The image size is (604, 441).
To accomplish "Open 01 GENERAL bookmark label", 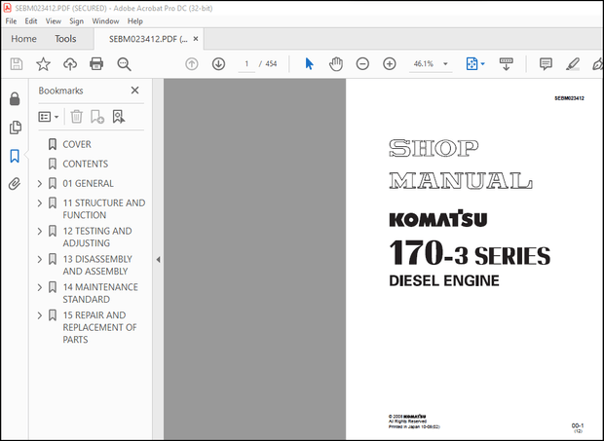I will click(x=88, y=184).
